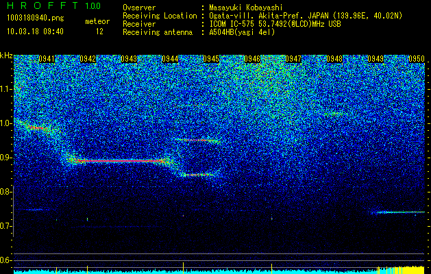Click the kHz axis unit label
This screenshot has height=274, width=431.
click(6, 55)
